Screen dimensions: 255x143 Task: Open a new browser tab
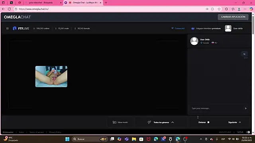click(x=106, y=3)
